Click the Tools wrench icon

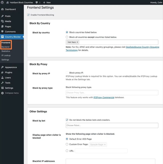click(3, 83)
